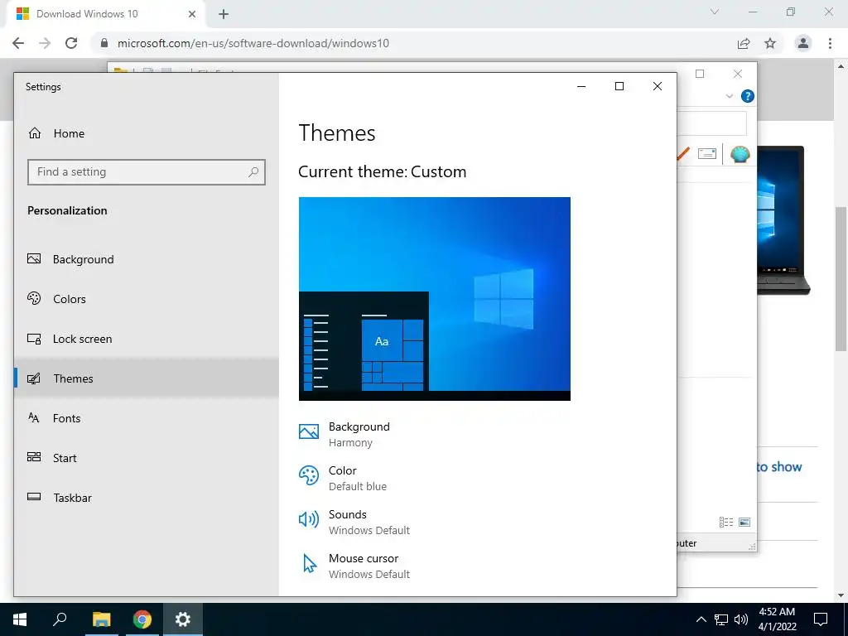Change theme Background set to Harmony

click(x=344, y=434)
